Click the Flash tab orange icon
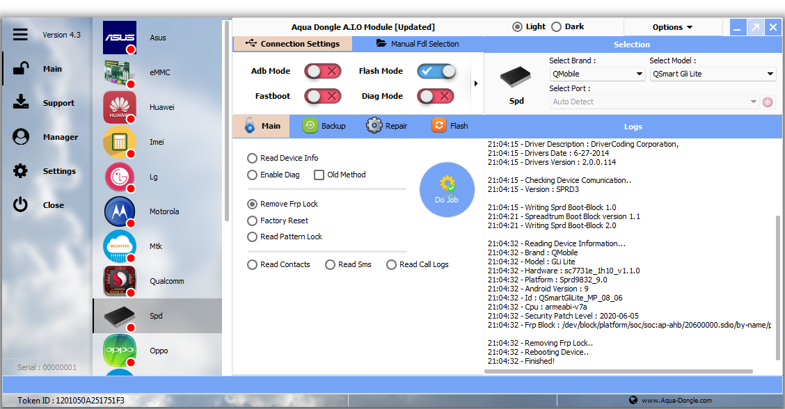Screen dimensions: 785x409 (438, 125)
